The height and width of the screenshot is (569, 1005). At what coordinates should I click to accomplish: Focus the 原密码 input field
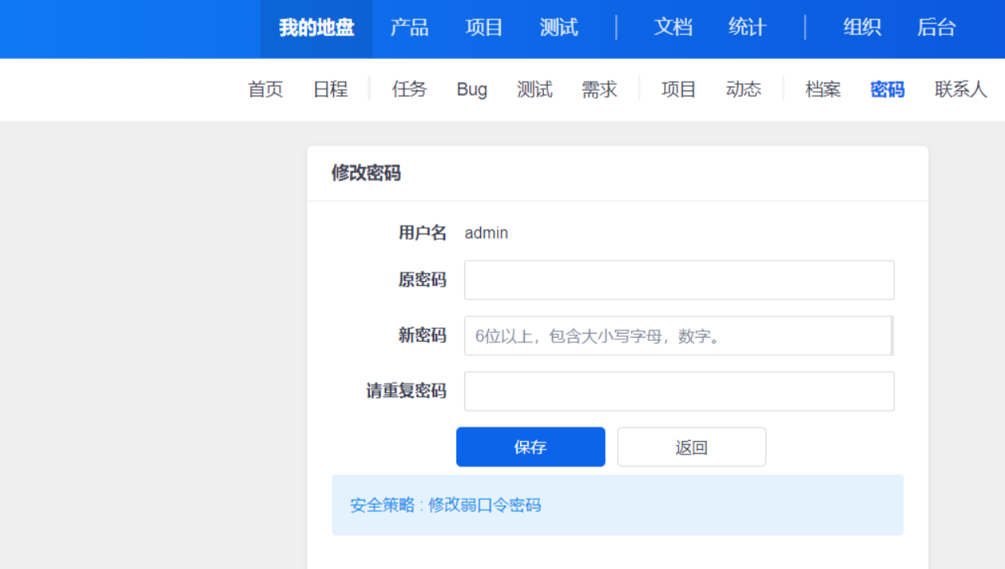pos(679,280)
